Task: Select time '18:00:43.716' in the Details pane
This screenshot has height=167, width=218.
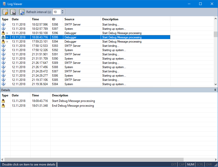Action: [x=40, y=101]
